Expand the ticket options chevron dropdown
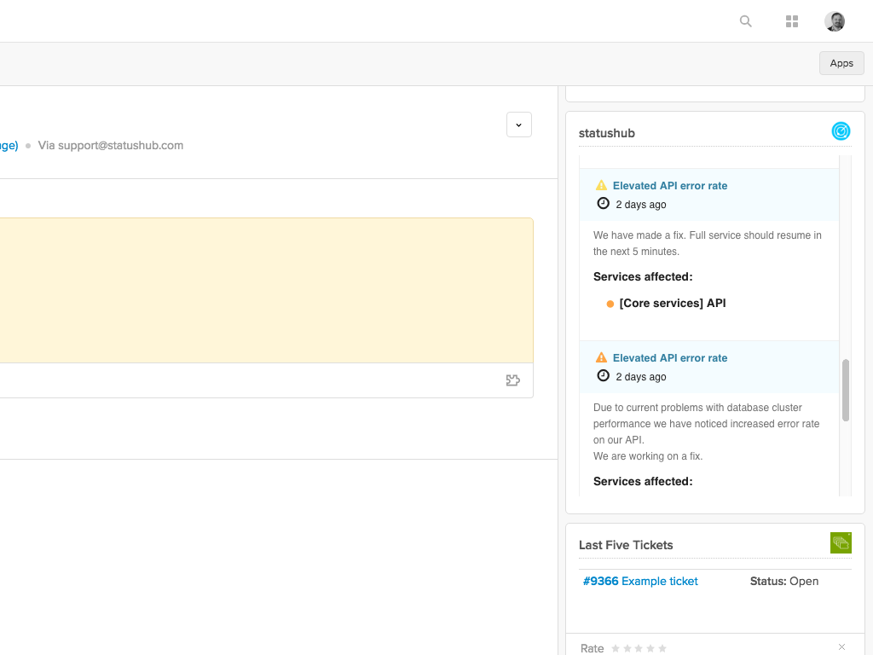873x655 pixels. tap(519, 125)
